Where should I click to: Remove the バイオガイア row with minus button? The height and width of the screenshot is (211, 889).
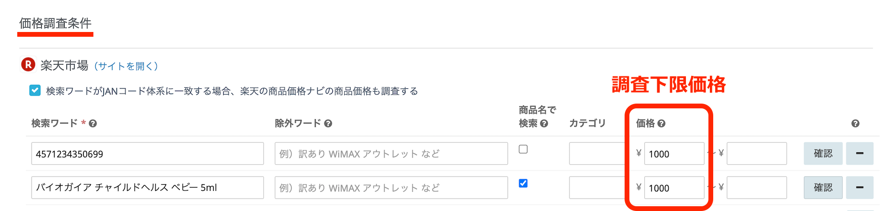[x=859, y=188]
